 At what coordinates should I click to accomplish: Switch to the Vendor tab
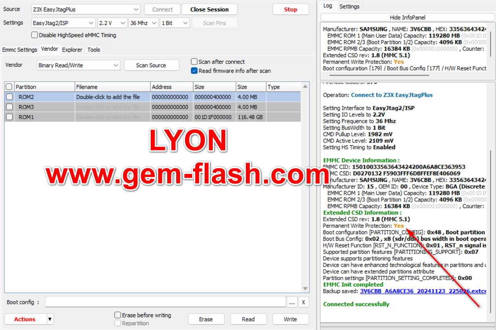(50, 49)
